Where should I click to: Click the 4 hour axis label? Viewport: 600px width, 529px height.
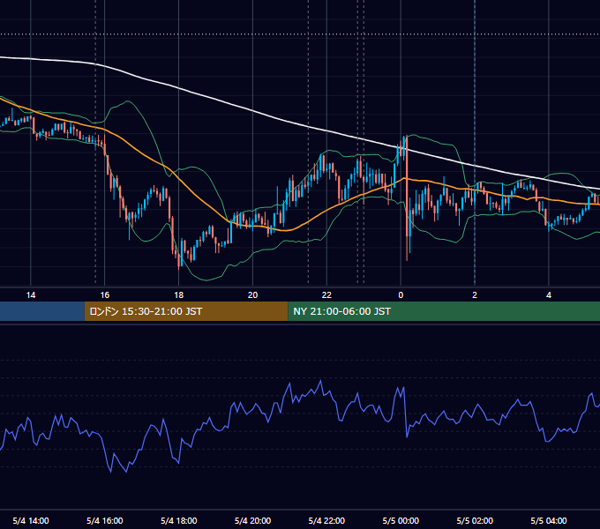coord(549,295)
